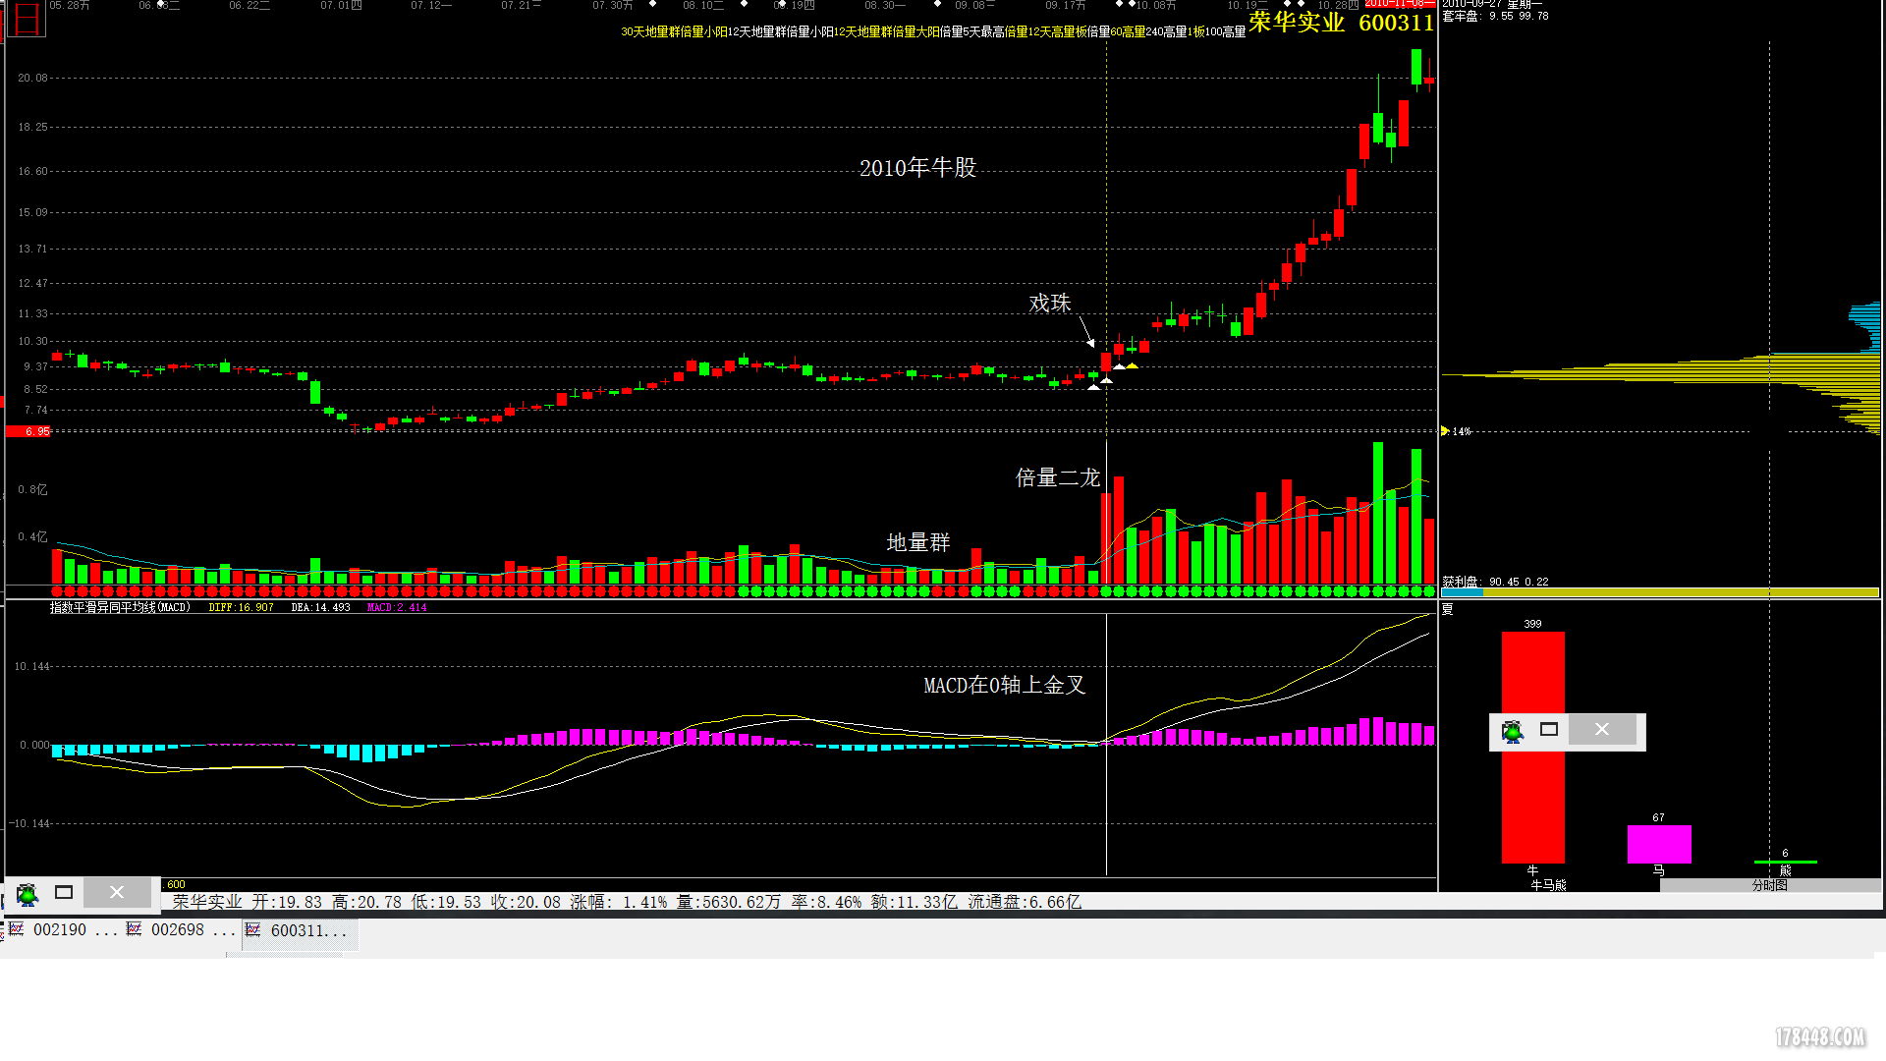Click the 002698 tab's chart icon

[x=135, y=929]
